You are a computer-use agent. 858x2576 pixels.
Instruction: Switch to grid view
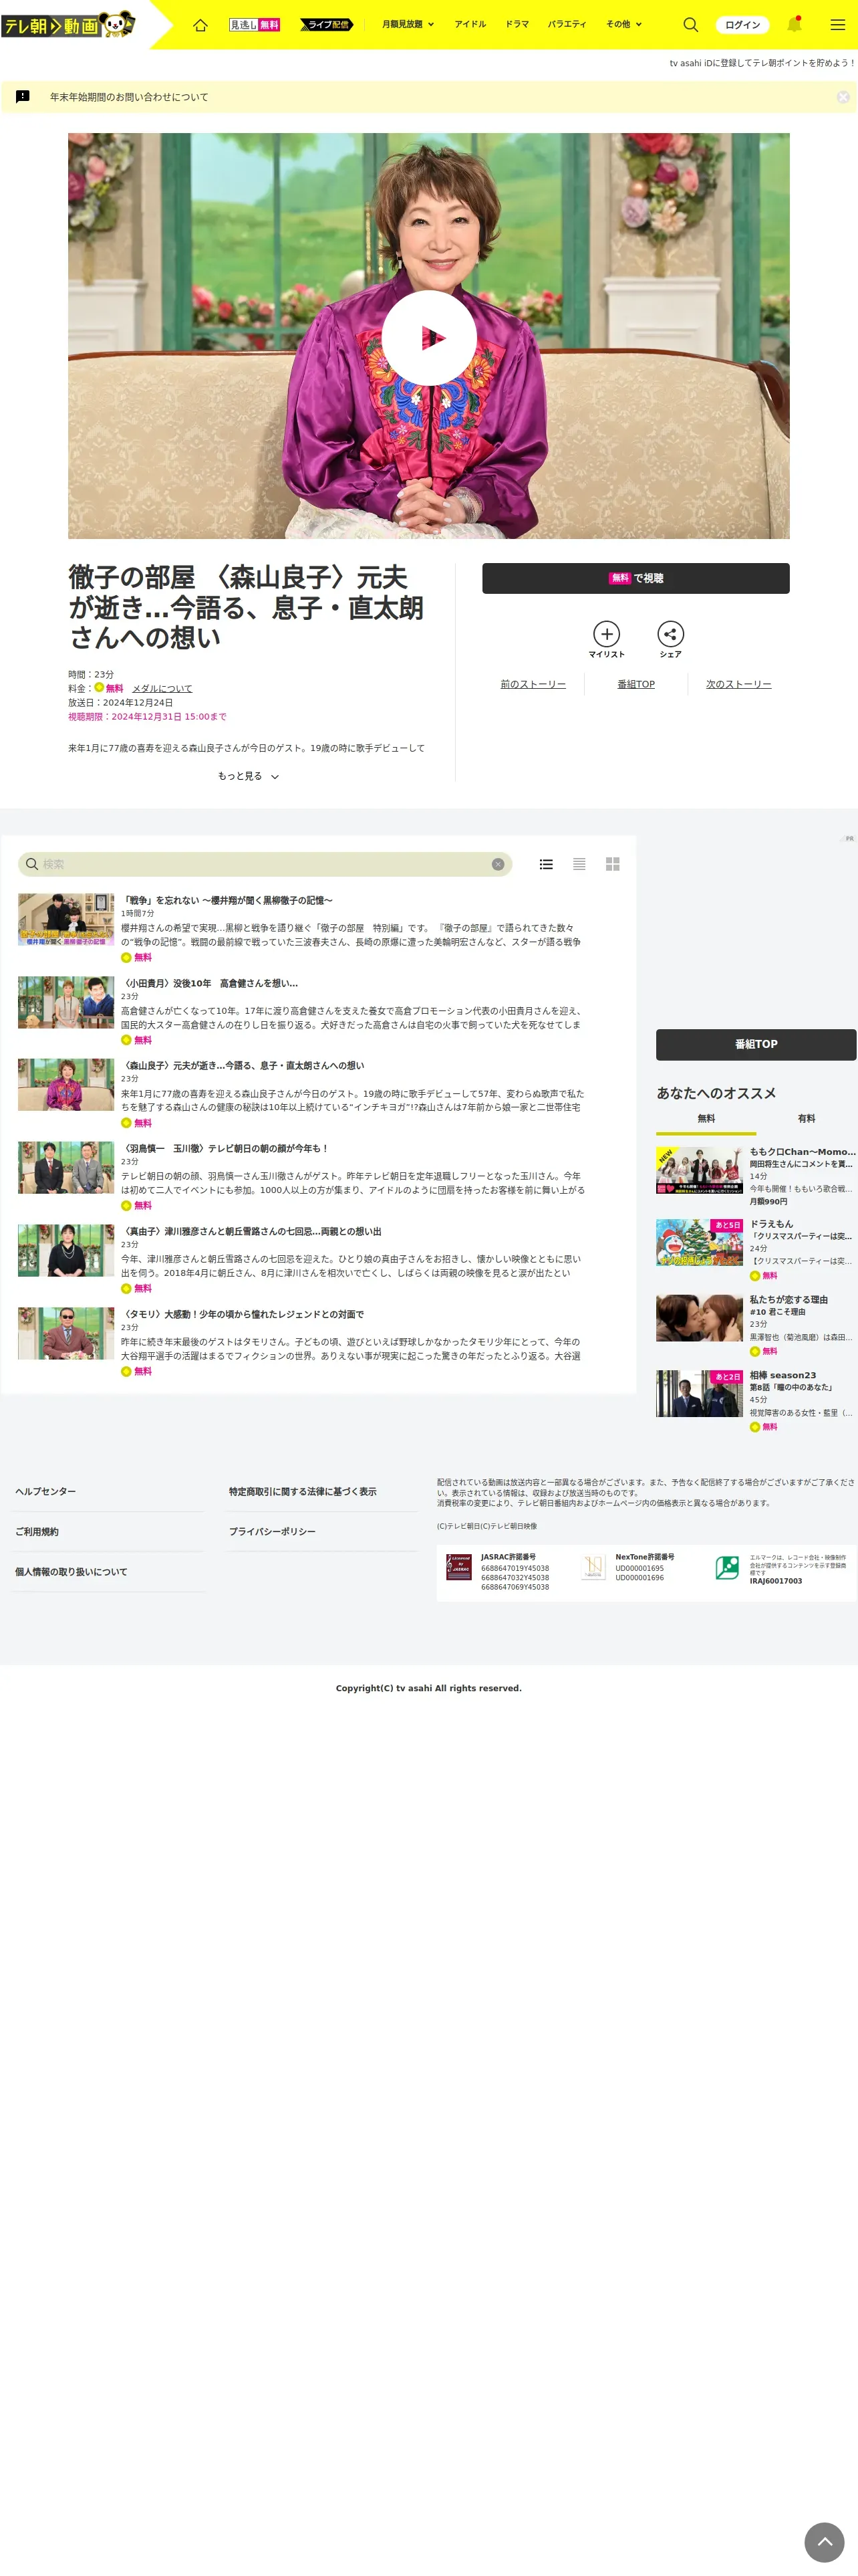[612, 864]
